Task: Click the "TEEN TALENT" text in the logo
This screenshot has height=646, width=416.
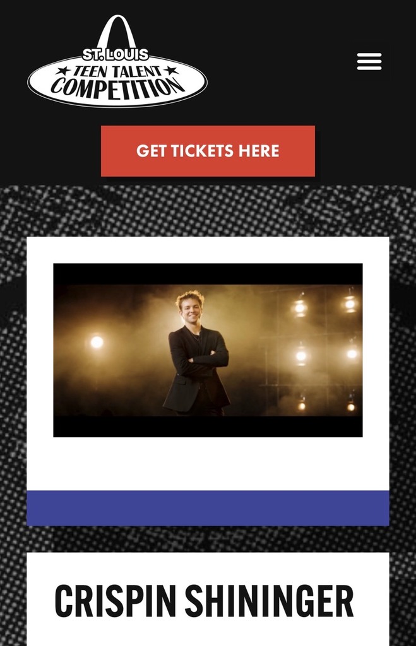Action: tap(117, 71)
